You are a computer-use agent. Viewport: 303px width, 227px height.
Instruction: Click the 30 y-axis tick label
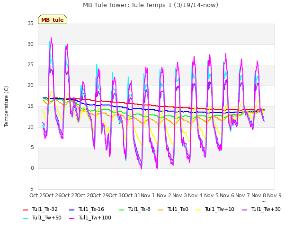point(30,44)
